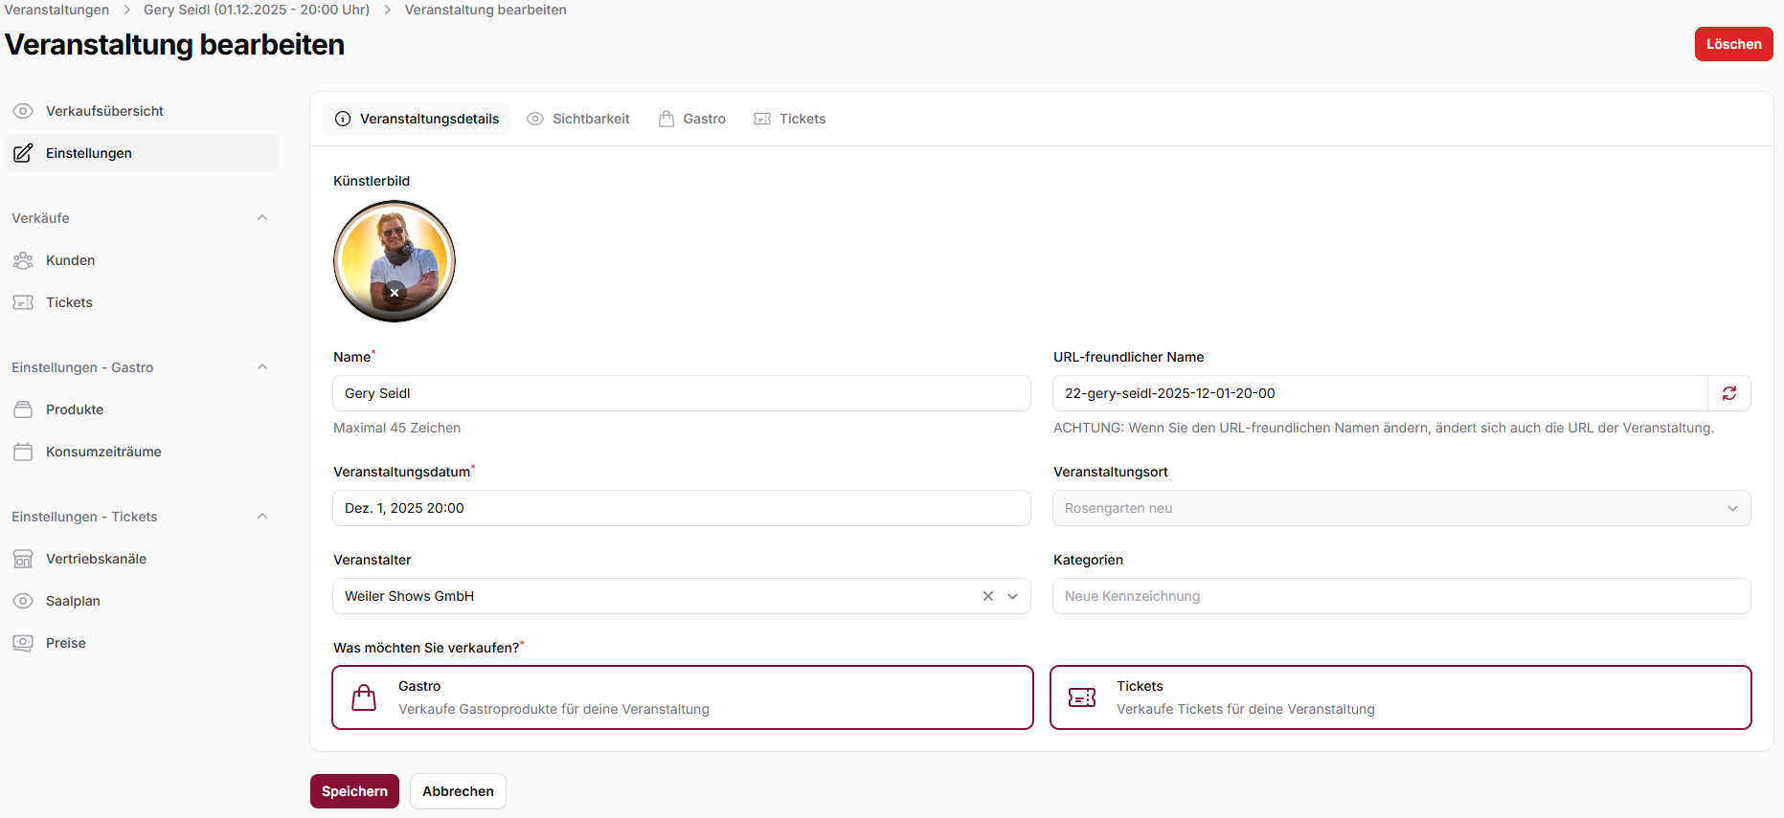Click the Vertriebskanäle store icon
Image resolution: width=1784 pixels, height=818 pixels.
click(x=23, y=559)
